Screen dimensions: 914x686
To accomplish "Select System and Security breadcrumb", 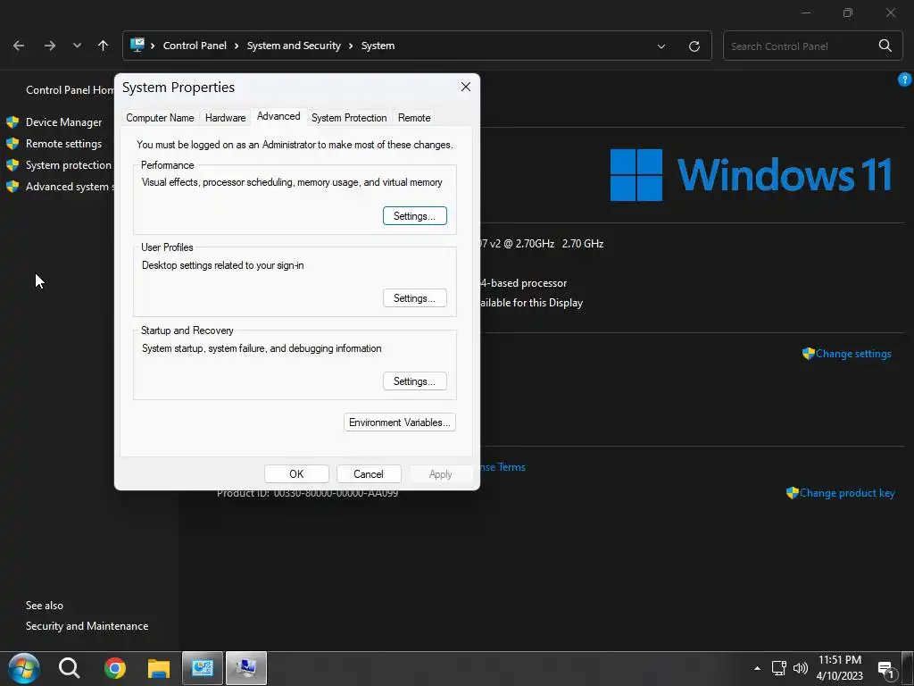I will click(294, 46).
